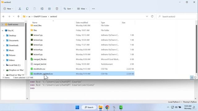This screenshot has width=198, height=111.
Task: Open Thonny from taskbar
Action: pos(114,107)
